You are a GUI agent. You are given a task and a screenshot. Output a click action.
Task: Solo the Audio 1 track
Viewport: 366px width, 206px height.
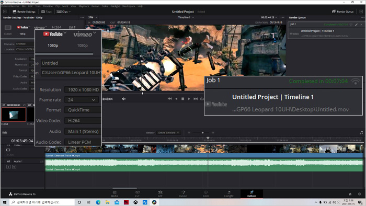tap(8, 167)
